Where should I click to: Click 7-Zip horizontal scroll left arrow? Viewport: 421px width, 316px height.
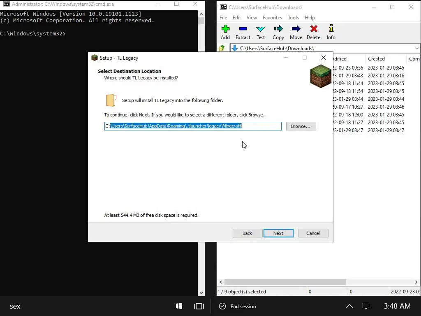221,282
